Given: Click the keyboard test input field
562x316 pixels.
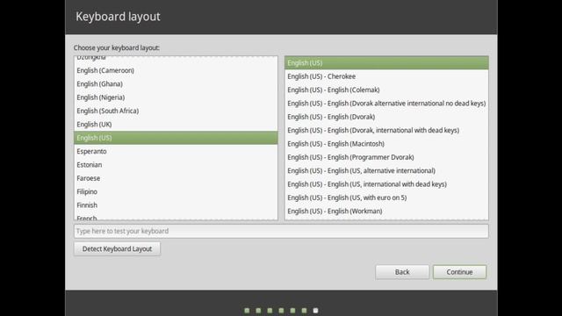Looking at the screenshot, I should (x=281, y=231).
